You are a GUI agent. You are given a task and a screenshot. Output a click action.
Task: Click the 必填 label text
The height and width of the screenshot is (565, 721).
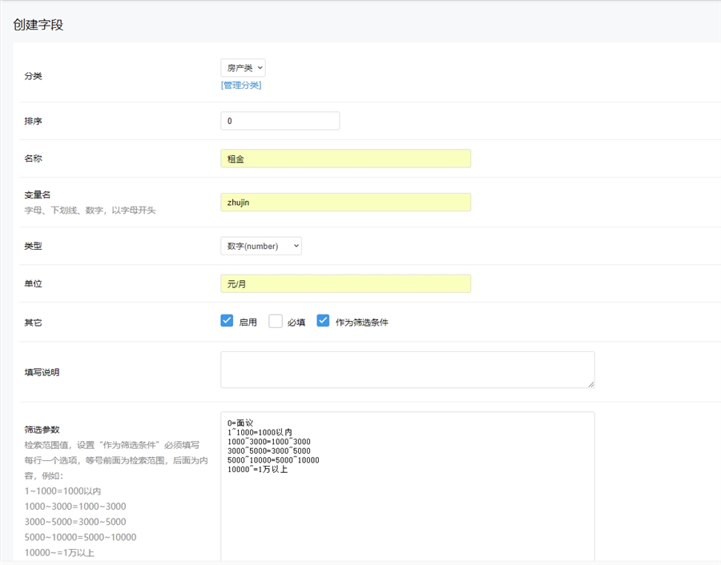(x=296, y=323)
